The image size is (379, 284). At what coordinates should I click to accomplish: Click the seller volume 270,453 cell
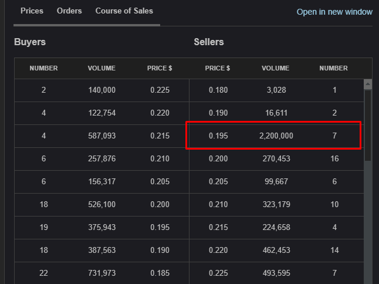276,159
